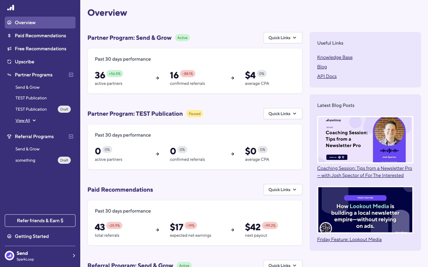Viewport: 428px width, 267px height.
Task: Open Coaching Session blog post link
Action: 365,172
